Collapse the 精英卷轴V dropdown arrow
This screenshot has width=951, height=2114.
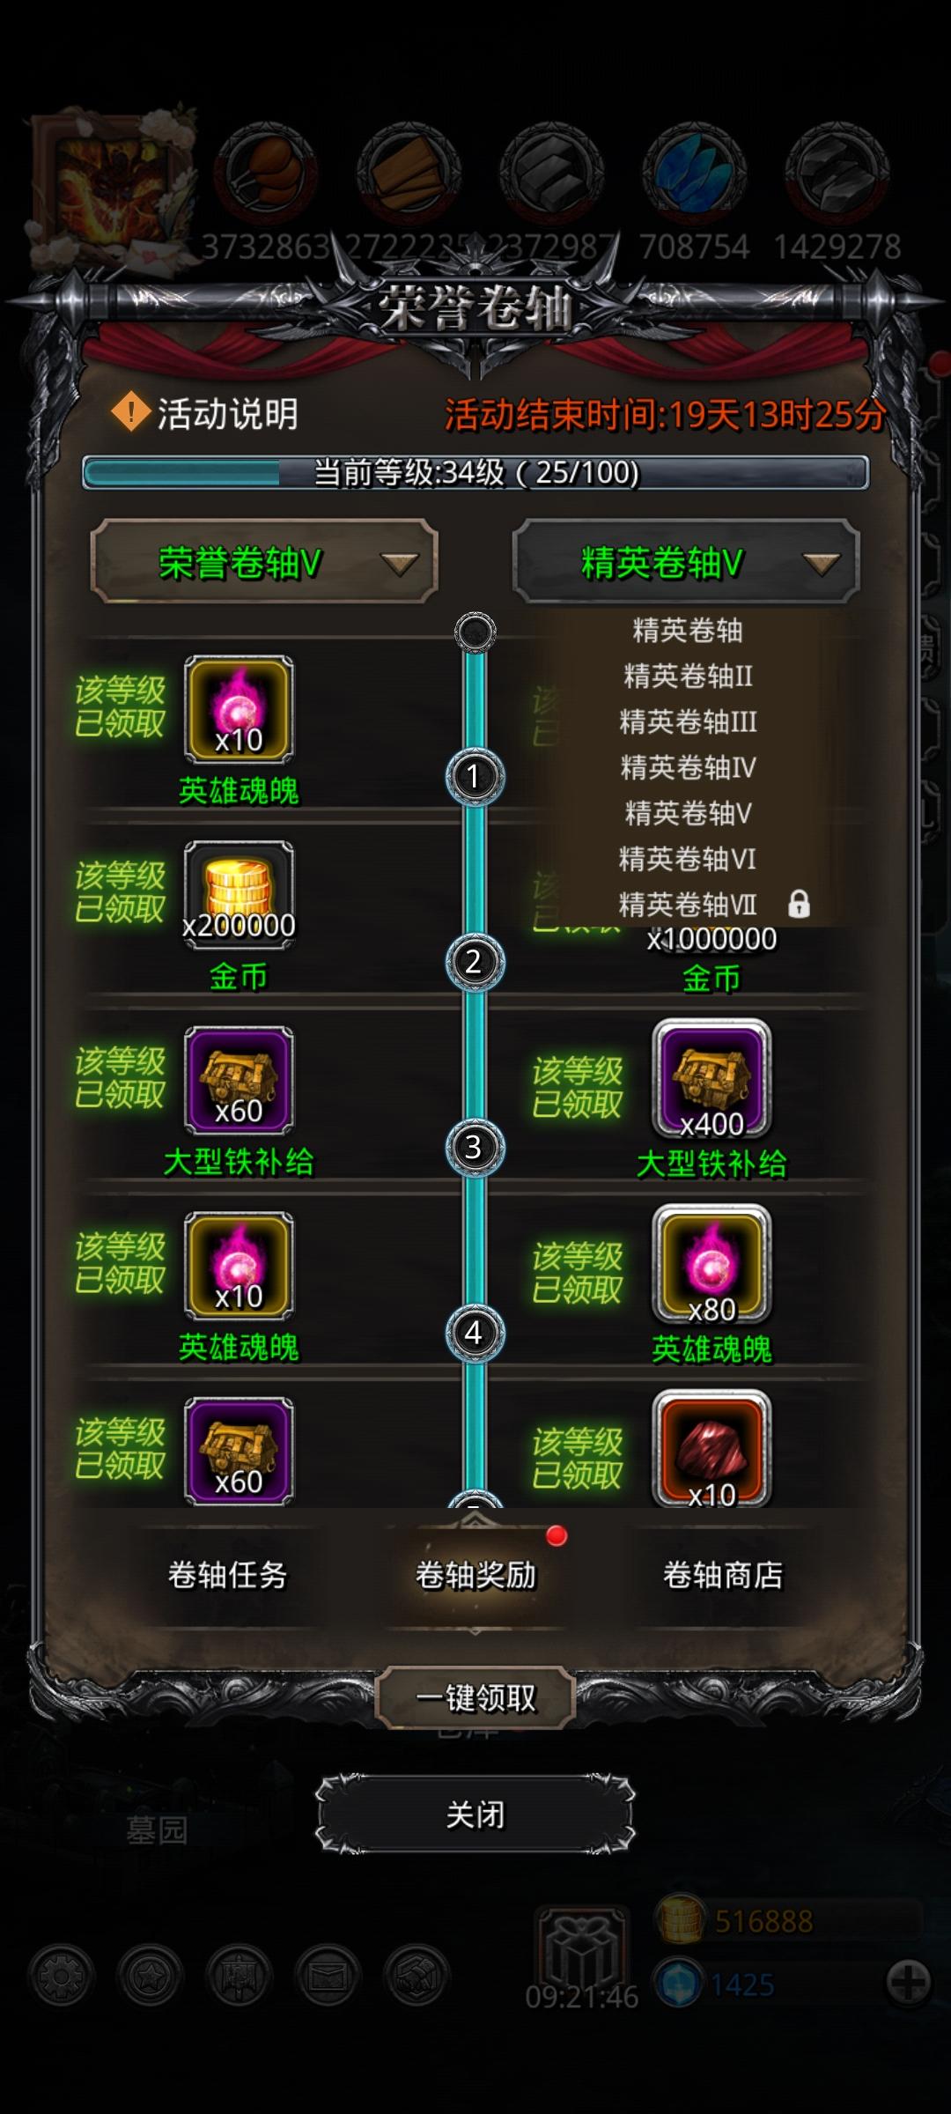click(821, 565)
